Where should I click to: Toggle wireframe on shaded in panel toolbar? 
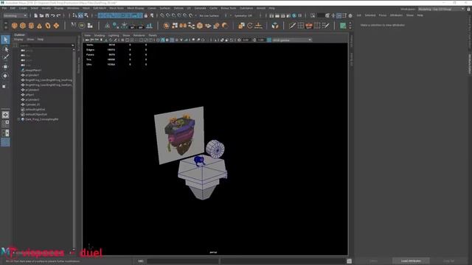172,40
